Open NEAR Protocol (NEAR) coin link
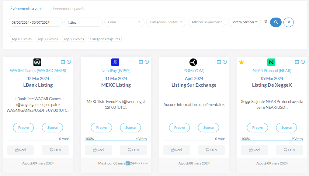 [272, 71]
